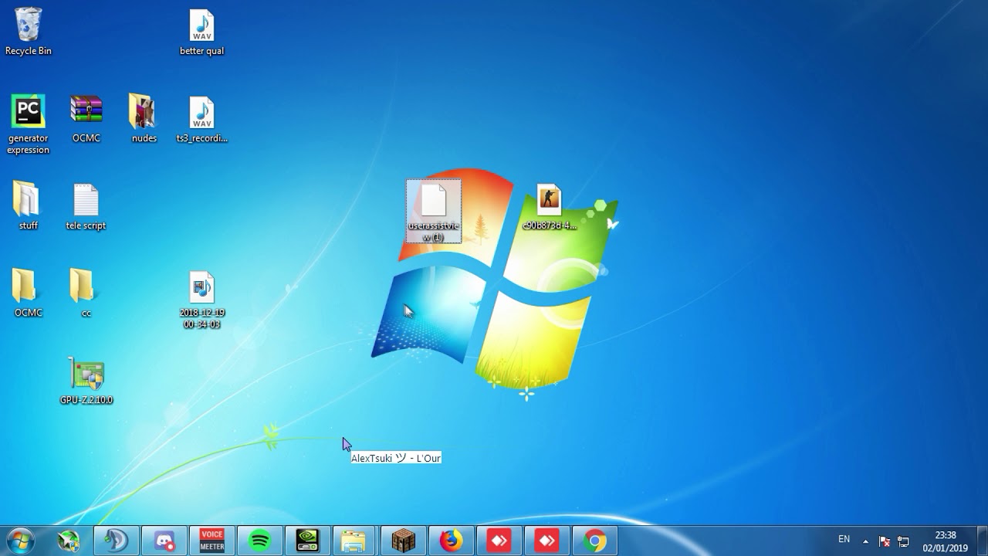988x556 pixels.
Task: Open TeamSpeak from the taskbar
Action: 117,541
